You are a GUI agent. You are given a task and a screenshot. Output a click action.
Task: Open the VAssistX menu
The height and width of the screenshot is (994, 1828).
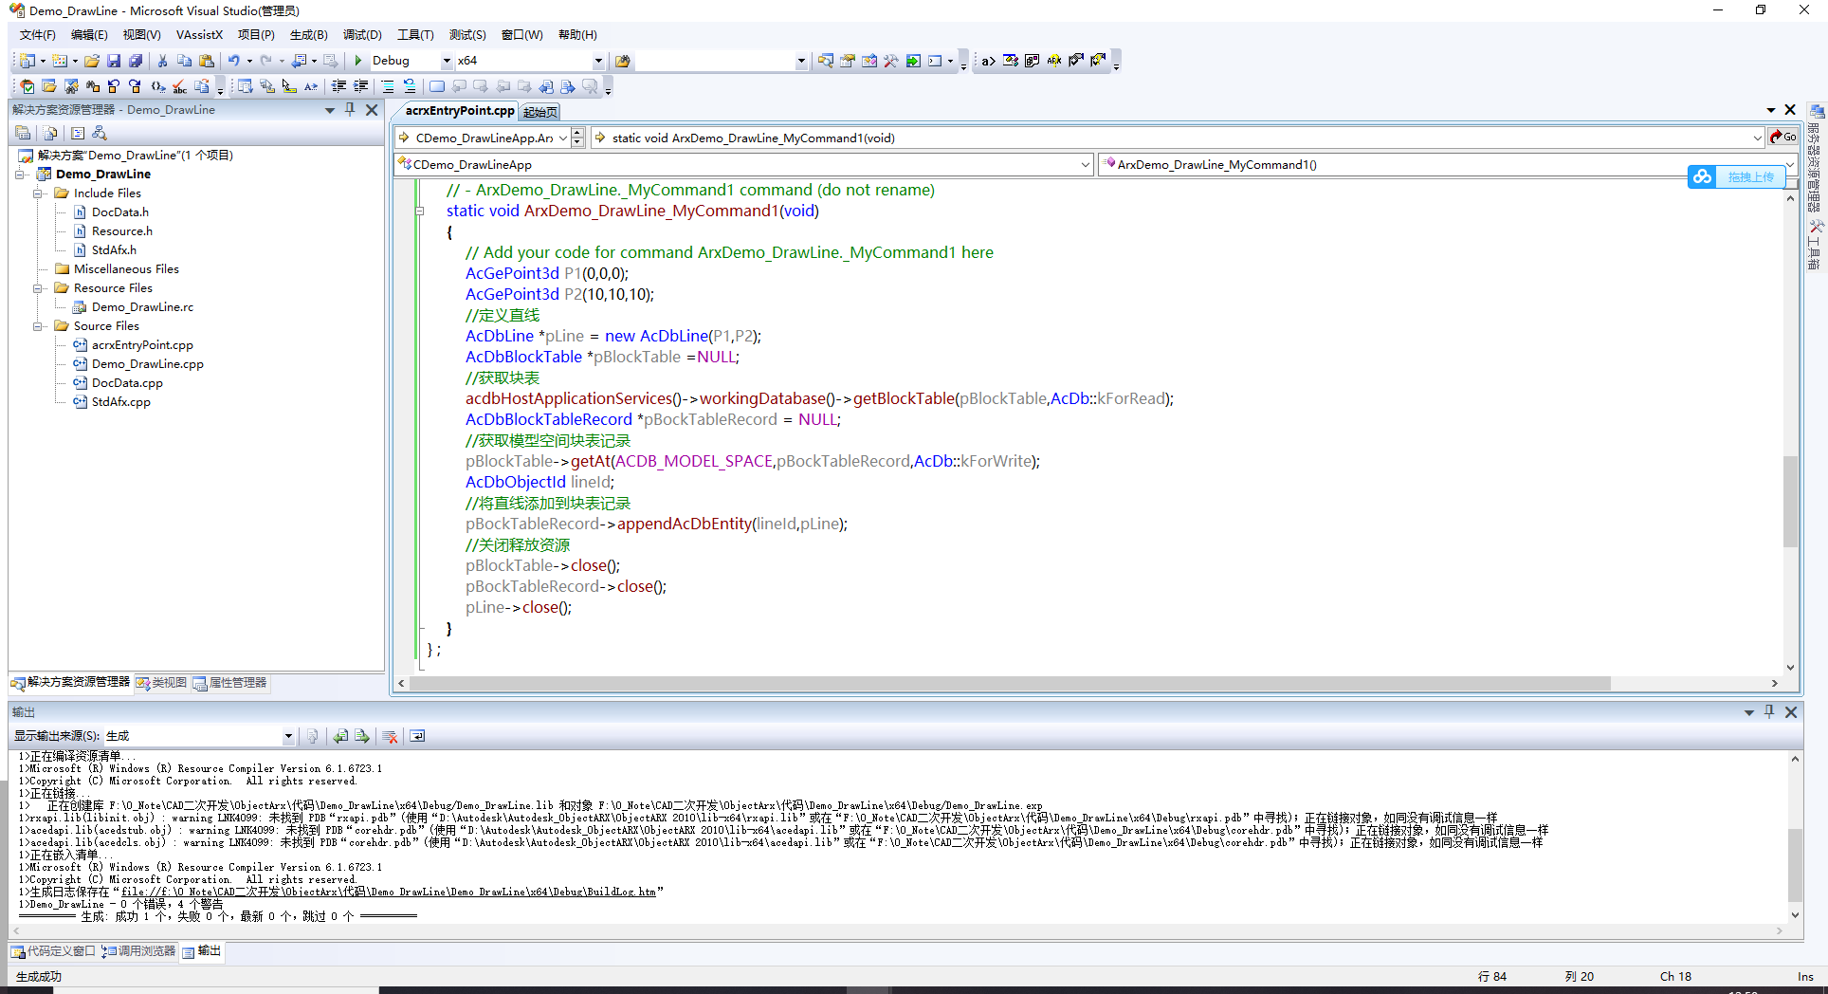tap(199, 35)
